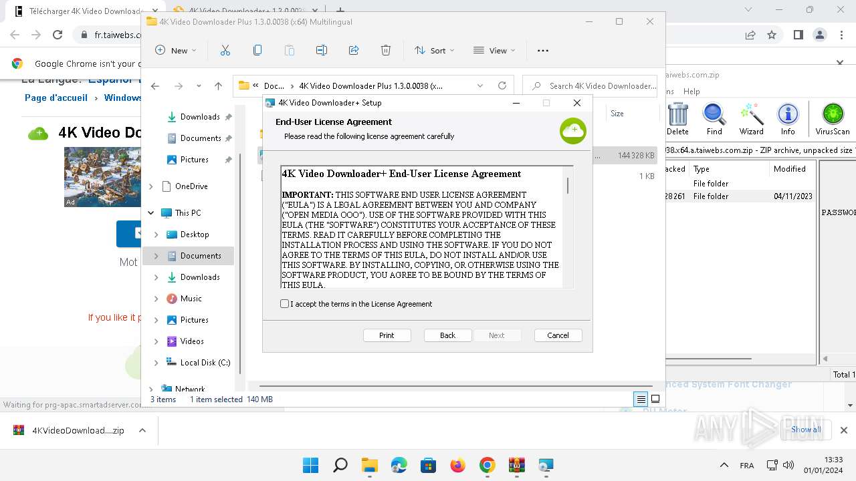Click Show all downloads in Chrome

pyautogui.click(x=806, y=430)
